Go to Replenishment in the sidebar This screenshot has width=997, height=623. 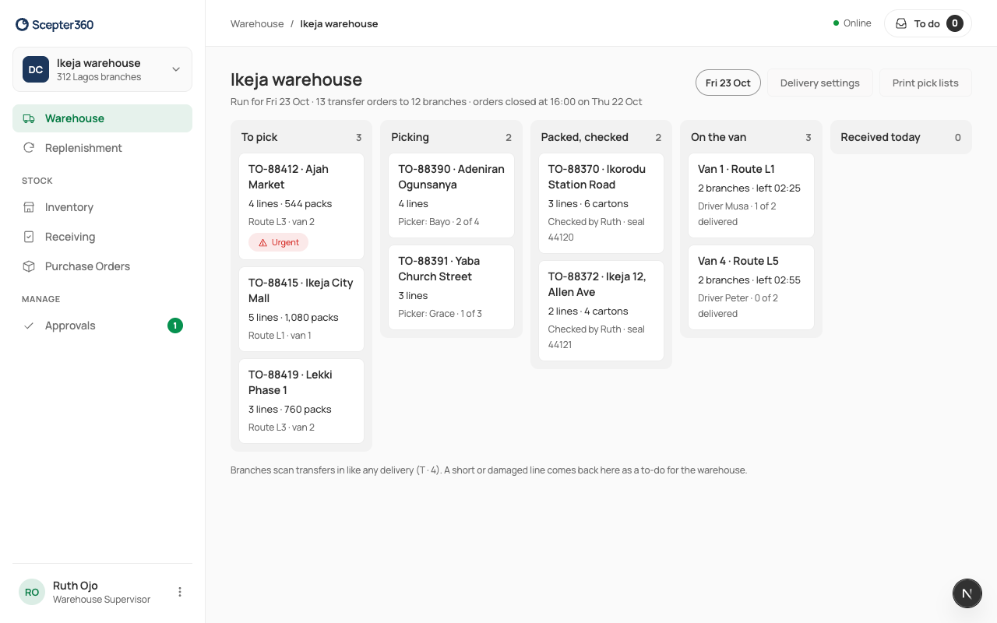click(x=102, y=148)
